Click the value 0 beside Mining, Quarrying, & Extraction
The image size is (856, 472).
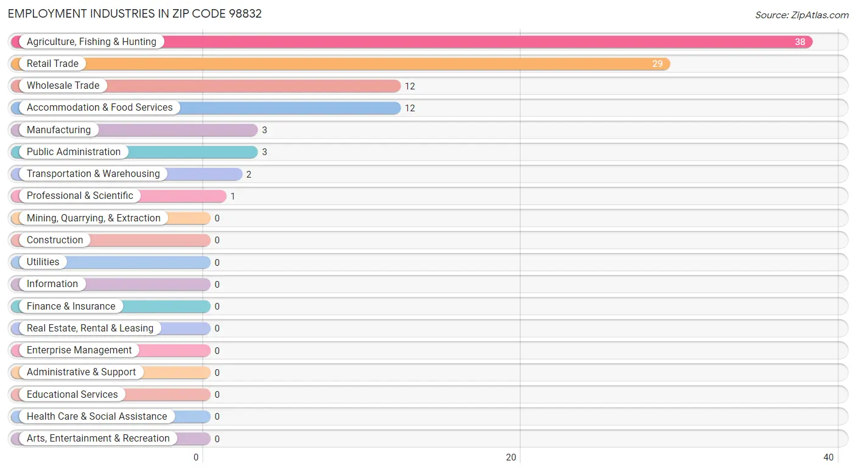[x=217, y=218]
